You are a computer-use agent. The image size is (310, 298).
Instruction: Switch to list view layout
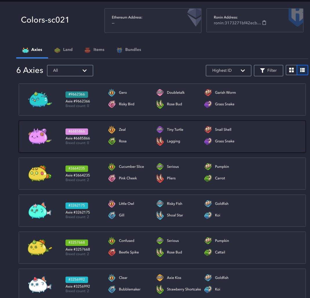point(302,70)
